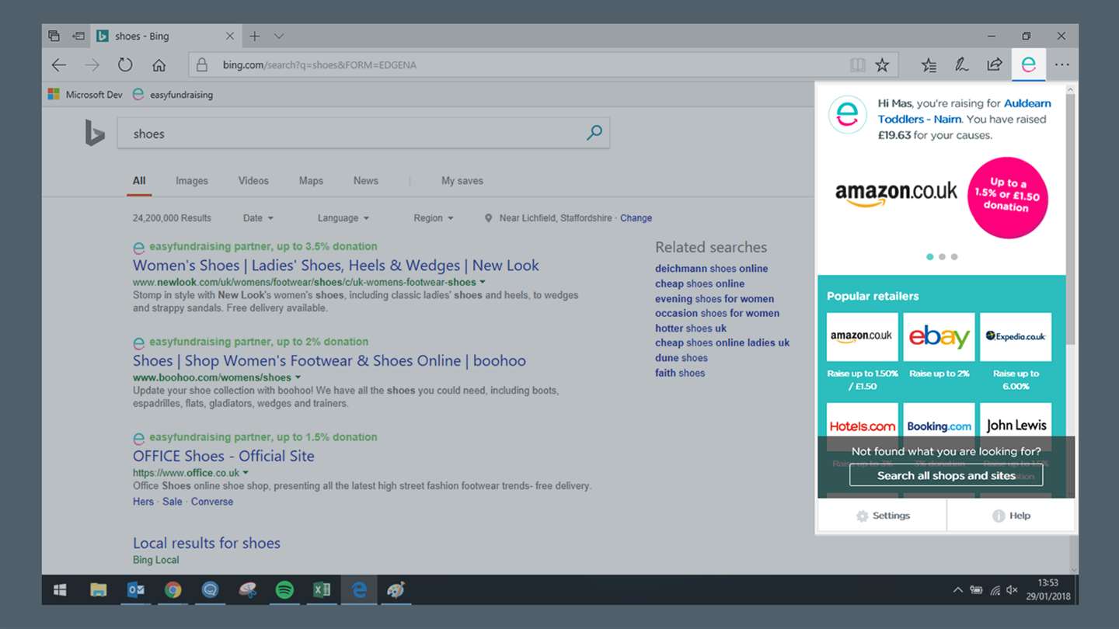Open the My saves tab
The image size is (1119, 629).
462,181
